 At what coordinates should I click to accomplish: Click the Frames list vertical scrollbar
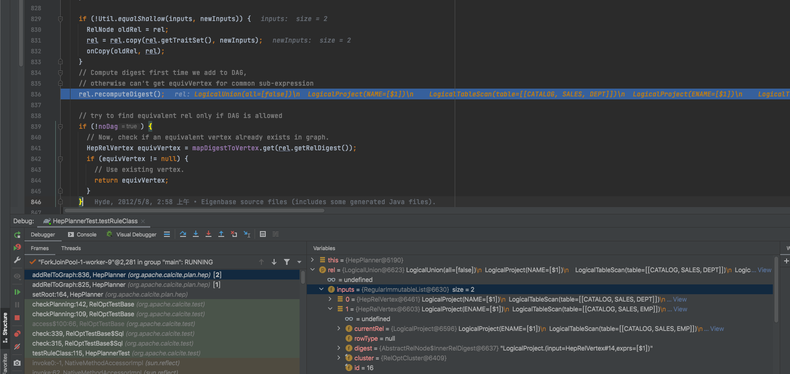point(303,277)
